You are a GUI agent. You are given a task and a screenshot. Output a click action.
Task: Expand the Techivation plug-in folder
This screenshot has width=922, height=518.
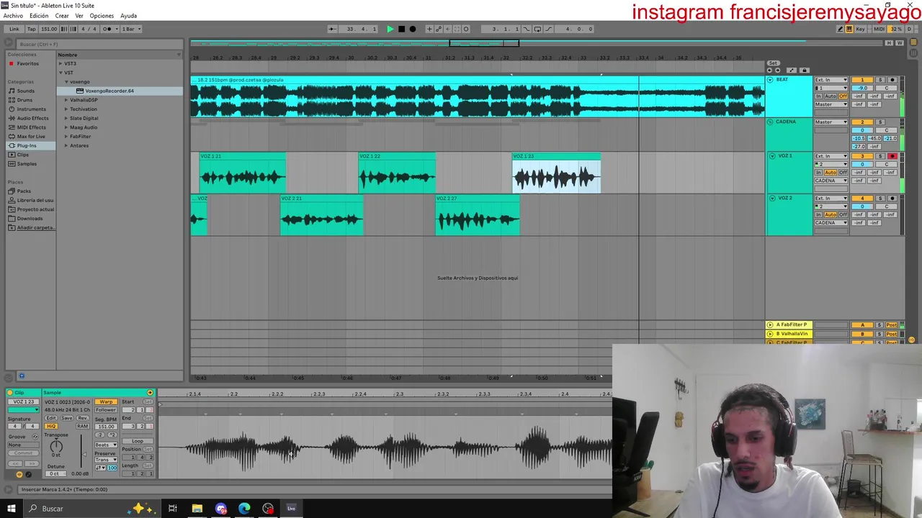[66, 109]
